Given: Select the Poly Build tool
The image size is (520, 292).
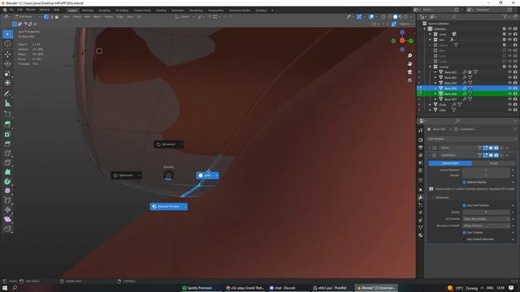Looking at the screenshot, I should coord(7,172).
